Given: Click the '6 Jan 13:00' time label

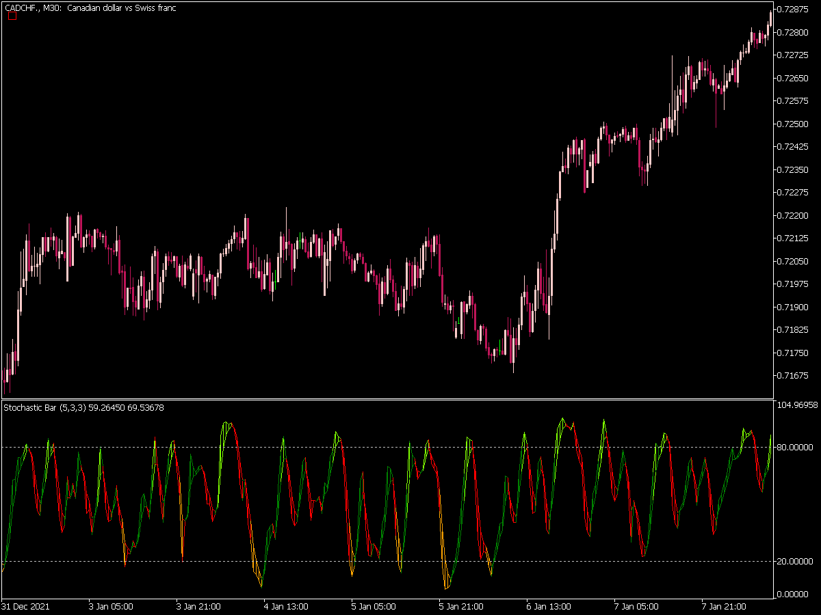Looking at the screenshot, I should (549, 606).
